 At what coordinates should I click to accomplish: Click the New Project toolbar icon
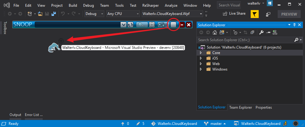coord(30,14)
